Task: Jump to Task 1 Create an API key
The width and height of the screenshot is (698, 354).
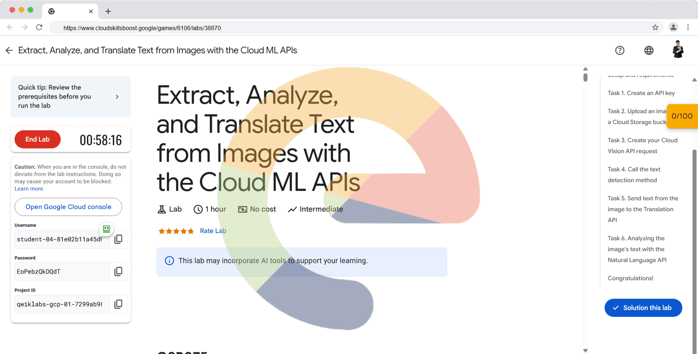Action: click(x=641, y=93)
